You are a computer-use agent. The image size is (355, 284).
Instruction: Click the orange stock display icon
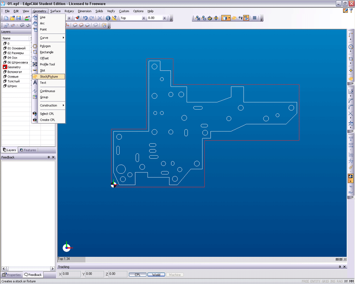234,18
